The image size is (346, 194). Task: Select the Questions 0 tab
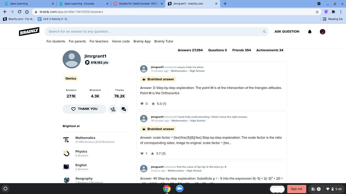click(218, 50)
